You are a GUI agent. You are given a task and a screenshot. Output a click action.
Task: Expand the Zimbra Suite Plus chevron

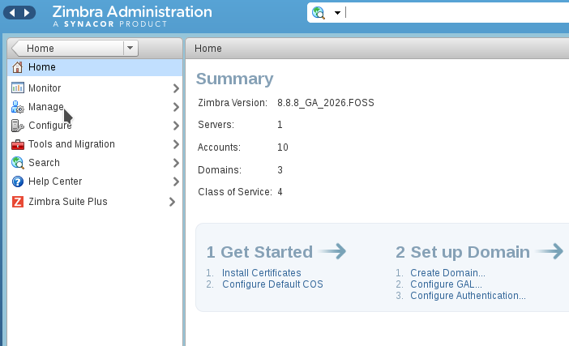(172, 202)
